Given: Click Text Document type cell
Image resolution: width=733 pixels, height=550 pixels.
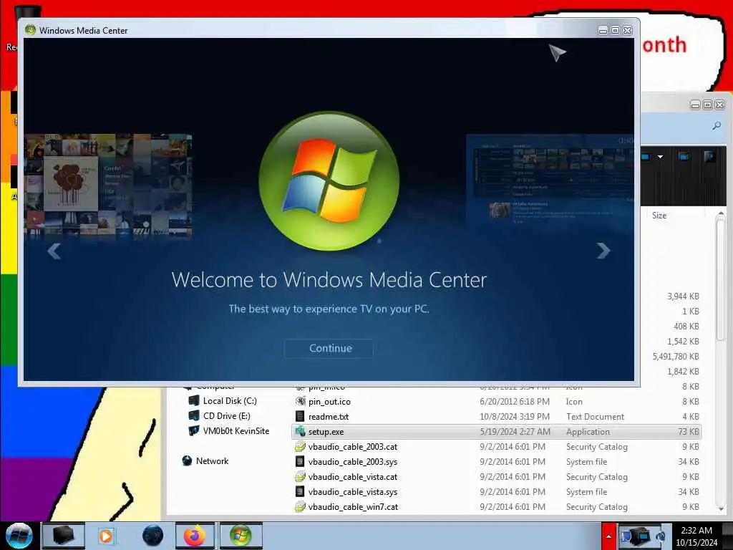Looking at the screenshot, I should 595,417.
